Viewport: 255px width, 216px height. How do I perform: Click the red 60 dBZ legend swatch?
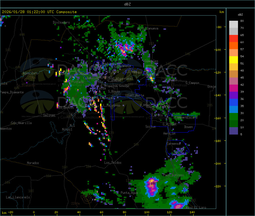tap(233, 38)
